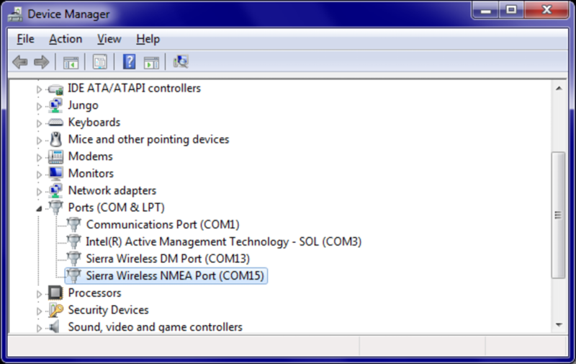
Task: Select the Processors label
Action: point(94,293)
